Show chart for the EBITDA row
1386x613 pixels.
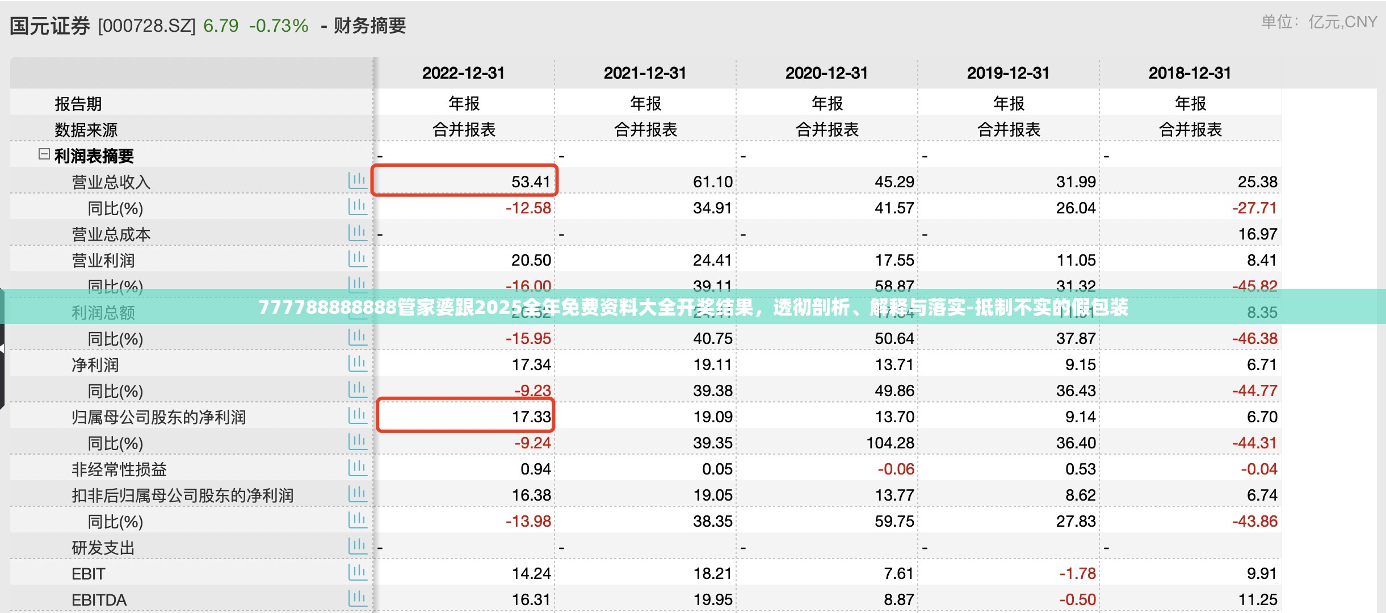[358, 599]
